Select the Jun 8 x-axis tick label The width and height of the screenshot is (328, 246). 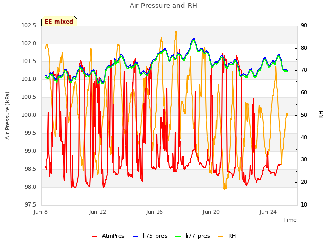click(x=40, y=212)
